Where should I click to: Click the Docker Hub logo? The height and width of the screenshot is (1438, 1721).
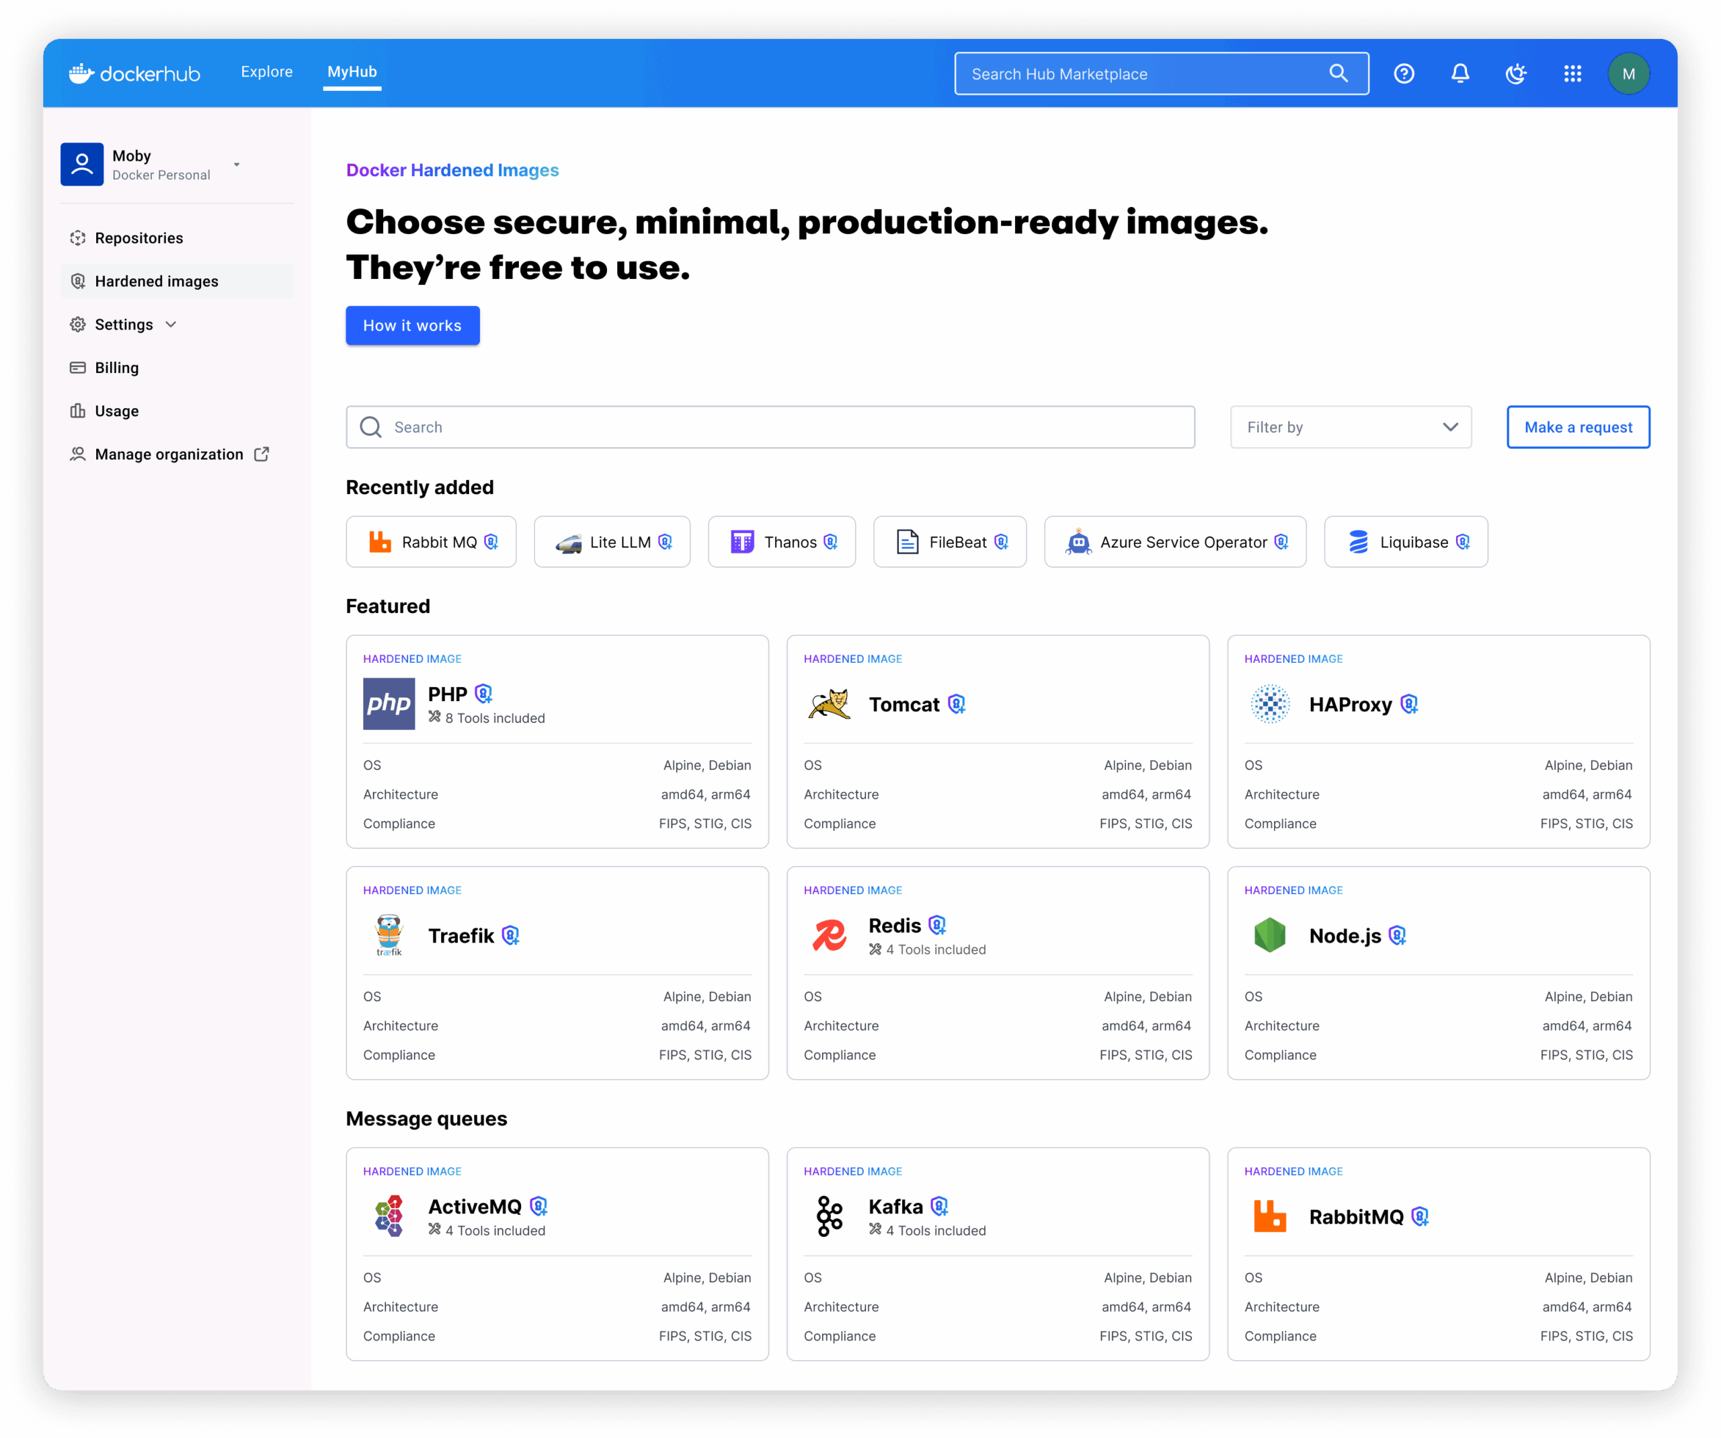(x=135, y=74)
